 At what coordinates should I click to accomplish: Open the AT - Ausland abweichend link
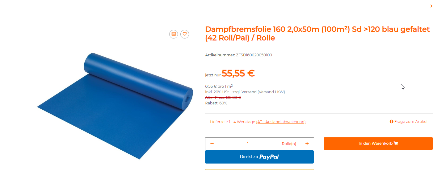[x=281, y=122]
